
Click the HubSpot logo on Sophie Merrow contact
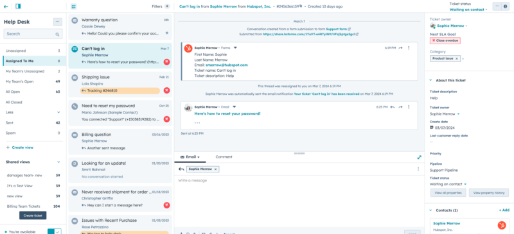coord(502,225)
